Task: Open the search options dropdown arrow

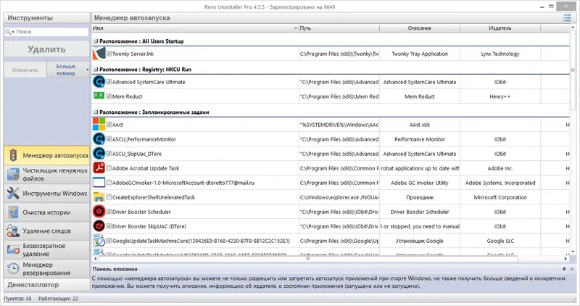Action: coord(13,32)
